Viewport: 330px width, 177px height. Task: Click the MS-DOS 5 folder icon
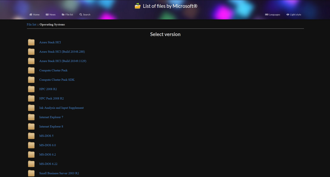pyautogui.click(x=31, y=136)
